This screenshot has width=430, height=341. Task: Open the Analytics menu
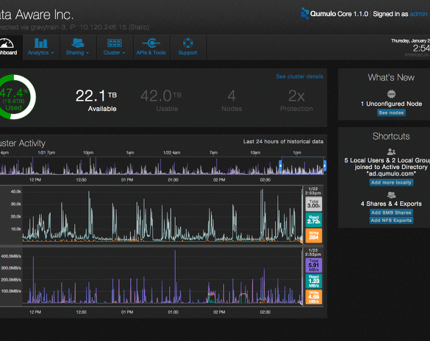(41, 47)
